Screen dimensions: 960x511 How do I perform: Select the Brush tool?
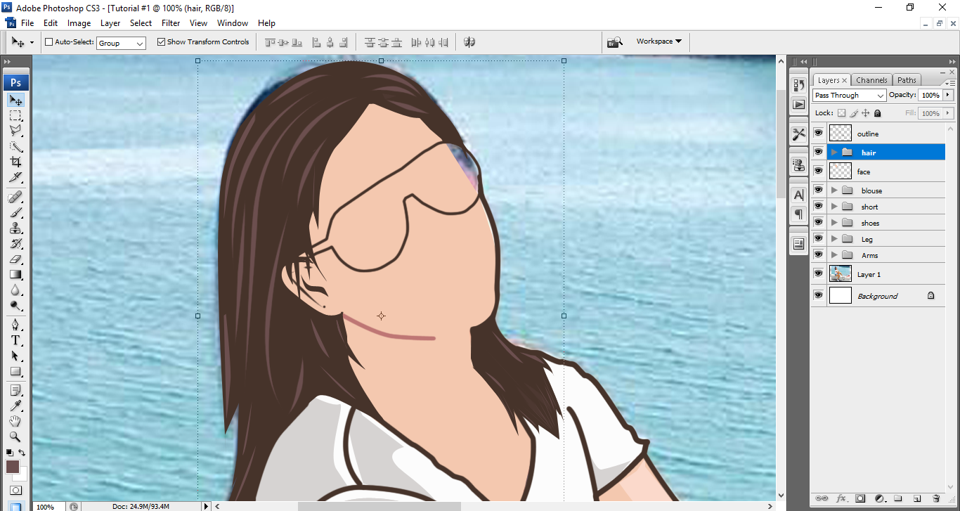click(x=15, y=213)
